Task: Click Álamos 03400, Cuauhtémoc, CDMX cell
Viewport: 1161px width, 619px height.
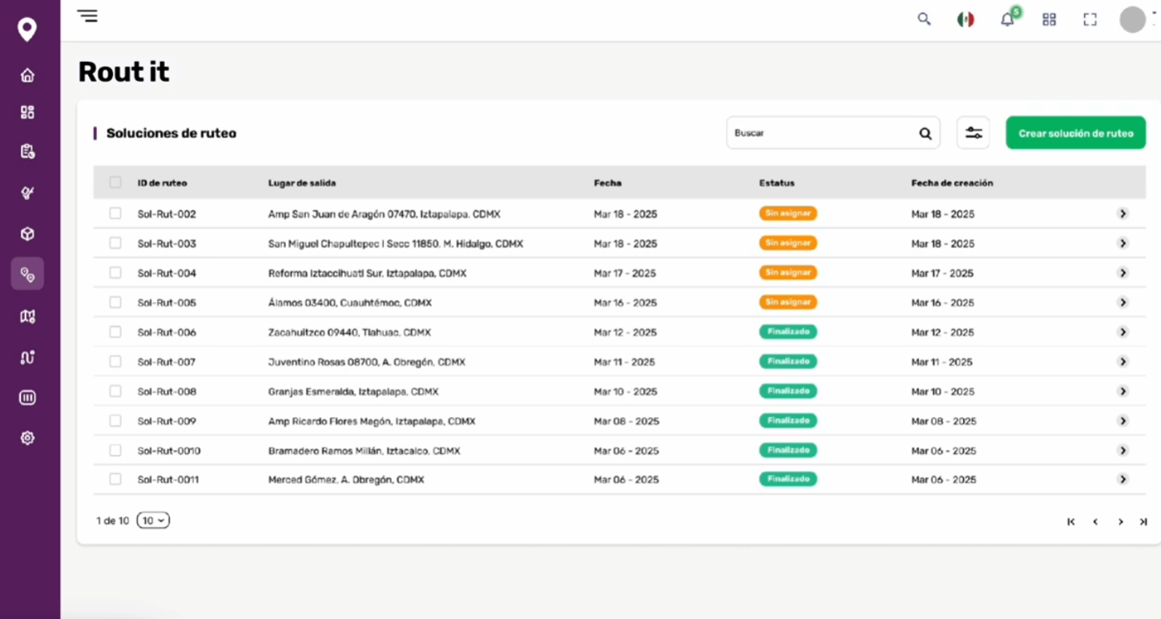Action: pyautogui.click(x=350, y=303)
